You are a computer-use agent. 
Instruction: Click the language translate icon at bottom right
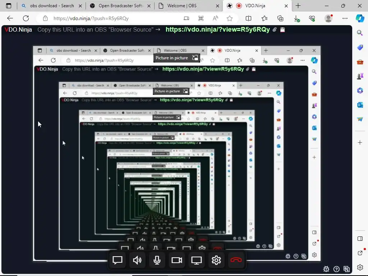click(x=346, y=269)
